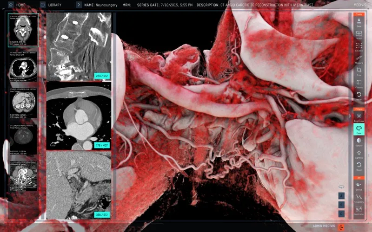Image resolution: width=372 pixels, height=232 pixels.
Task: Click the CT Angio Carotid description text
Action: [266, 5]
